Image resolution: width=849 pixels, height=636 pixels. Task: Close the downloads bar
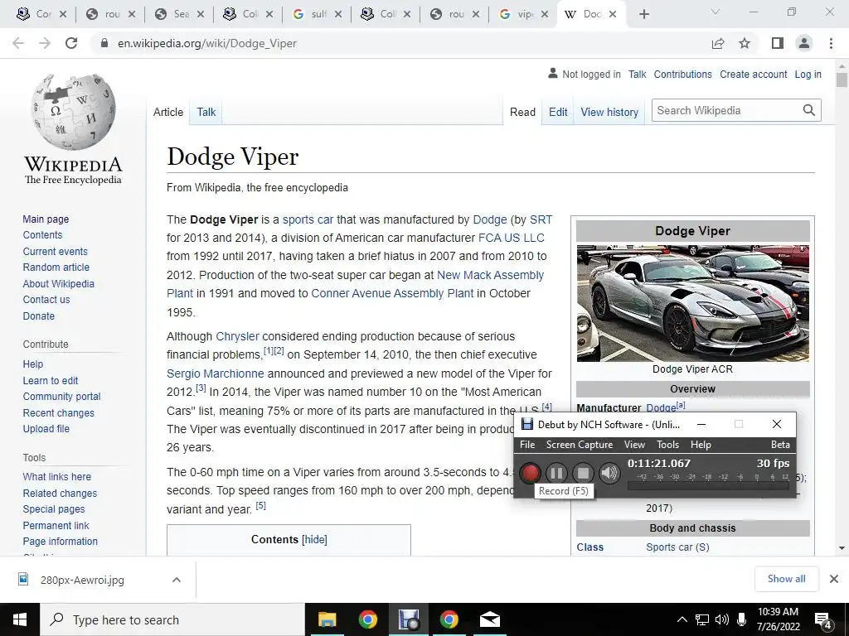pos(834,579)
